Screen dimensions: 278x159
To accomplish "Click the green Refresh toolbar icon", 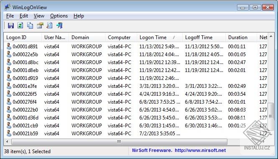I will click(20, 25).
